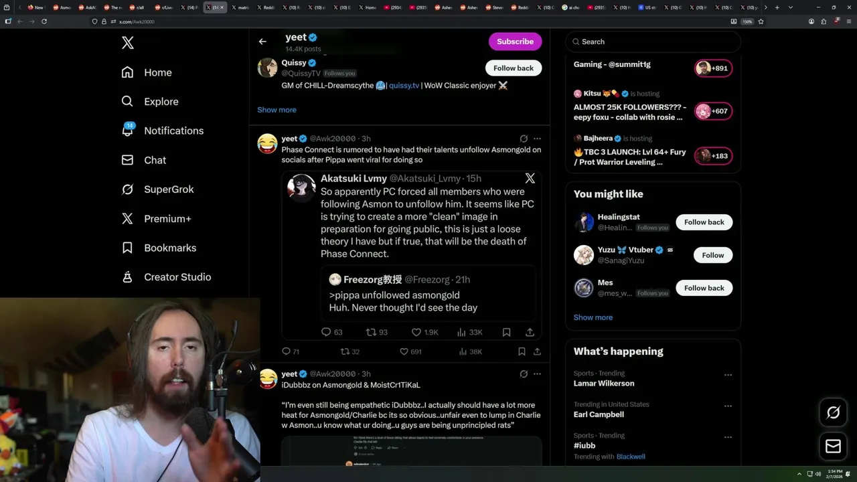
Task: Open Akatsuki Lvmy's quoted post text
Action: point(426,222)
